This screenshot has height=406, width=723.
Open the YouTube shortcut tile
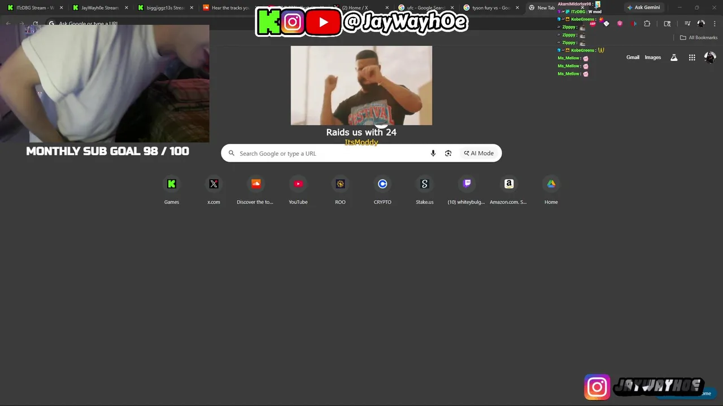pyautogui.click(x=298, y=191)
